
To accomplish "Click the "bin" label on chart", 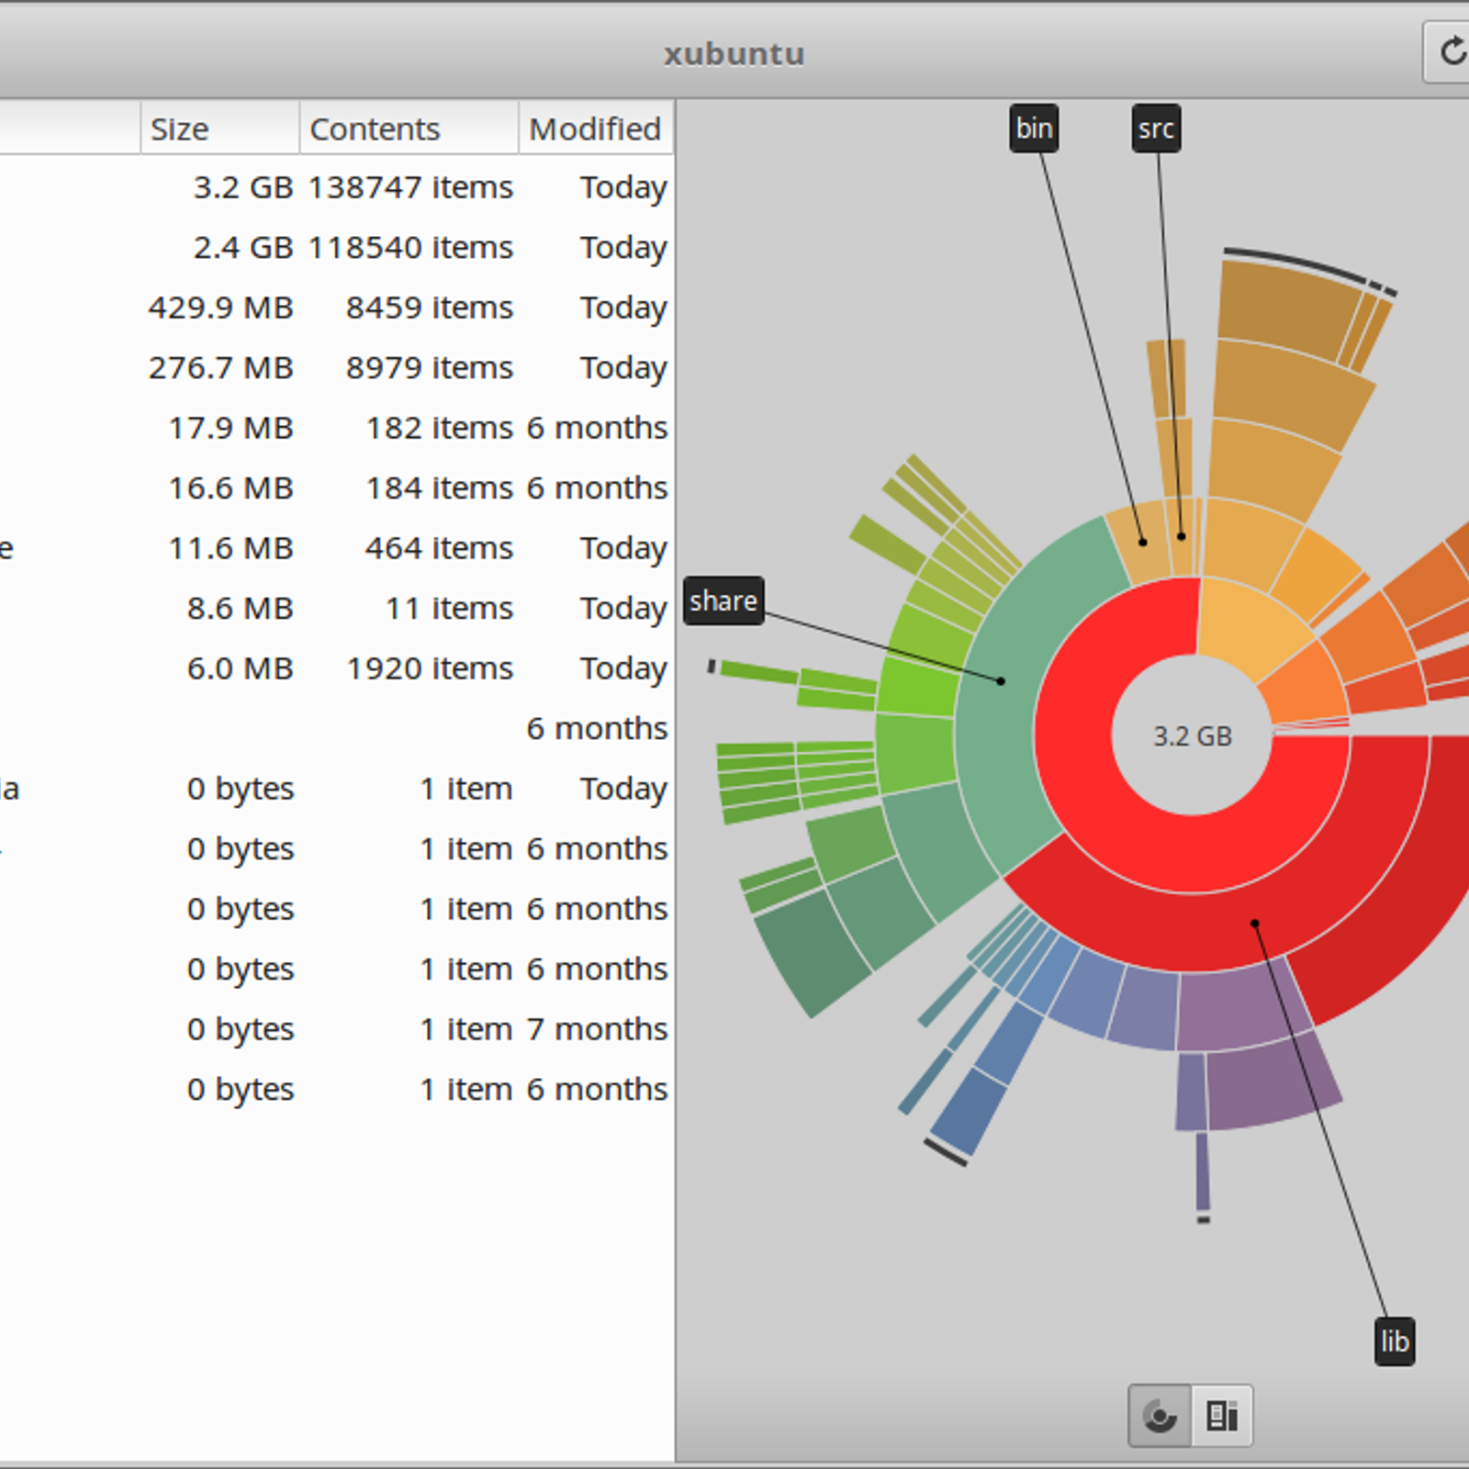I will (x=1034, y=129).
